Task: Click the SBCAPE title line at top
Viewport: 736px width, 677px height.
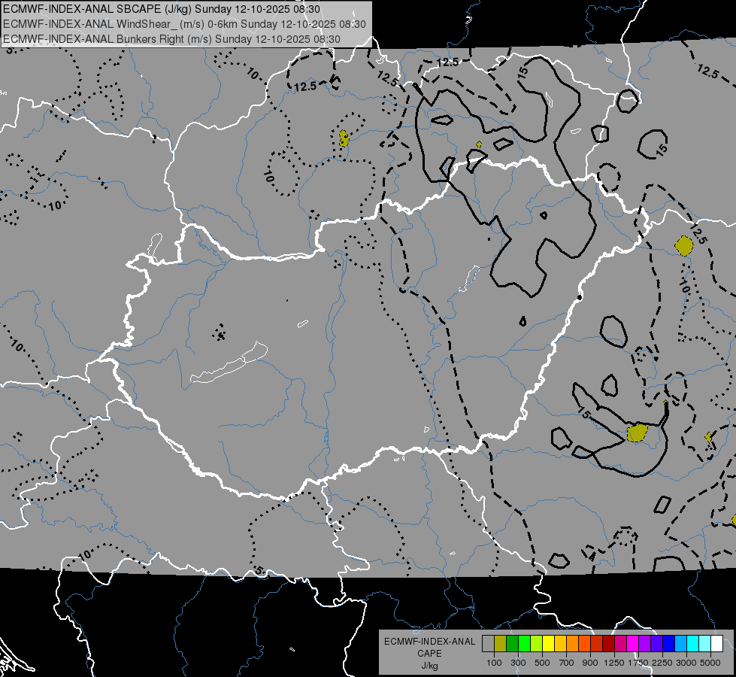Action: 162,9
